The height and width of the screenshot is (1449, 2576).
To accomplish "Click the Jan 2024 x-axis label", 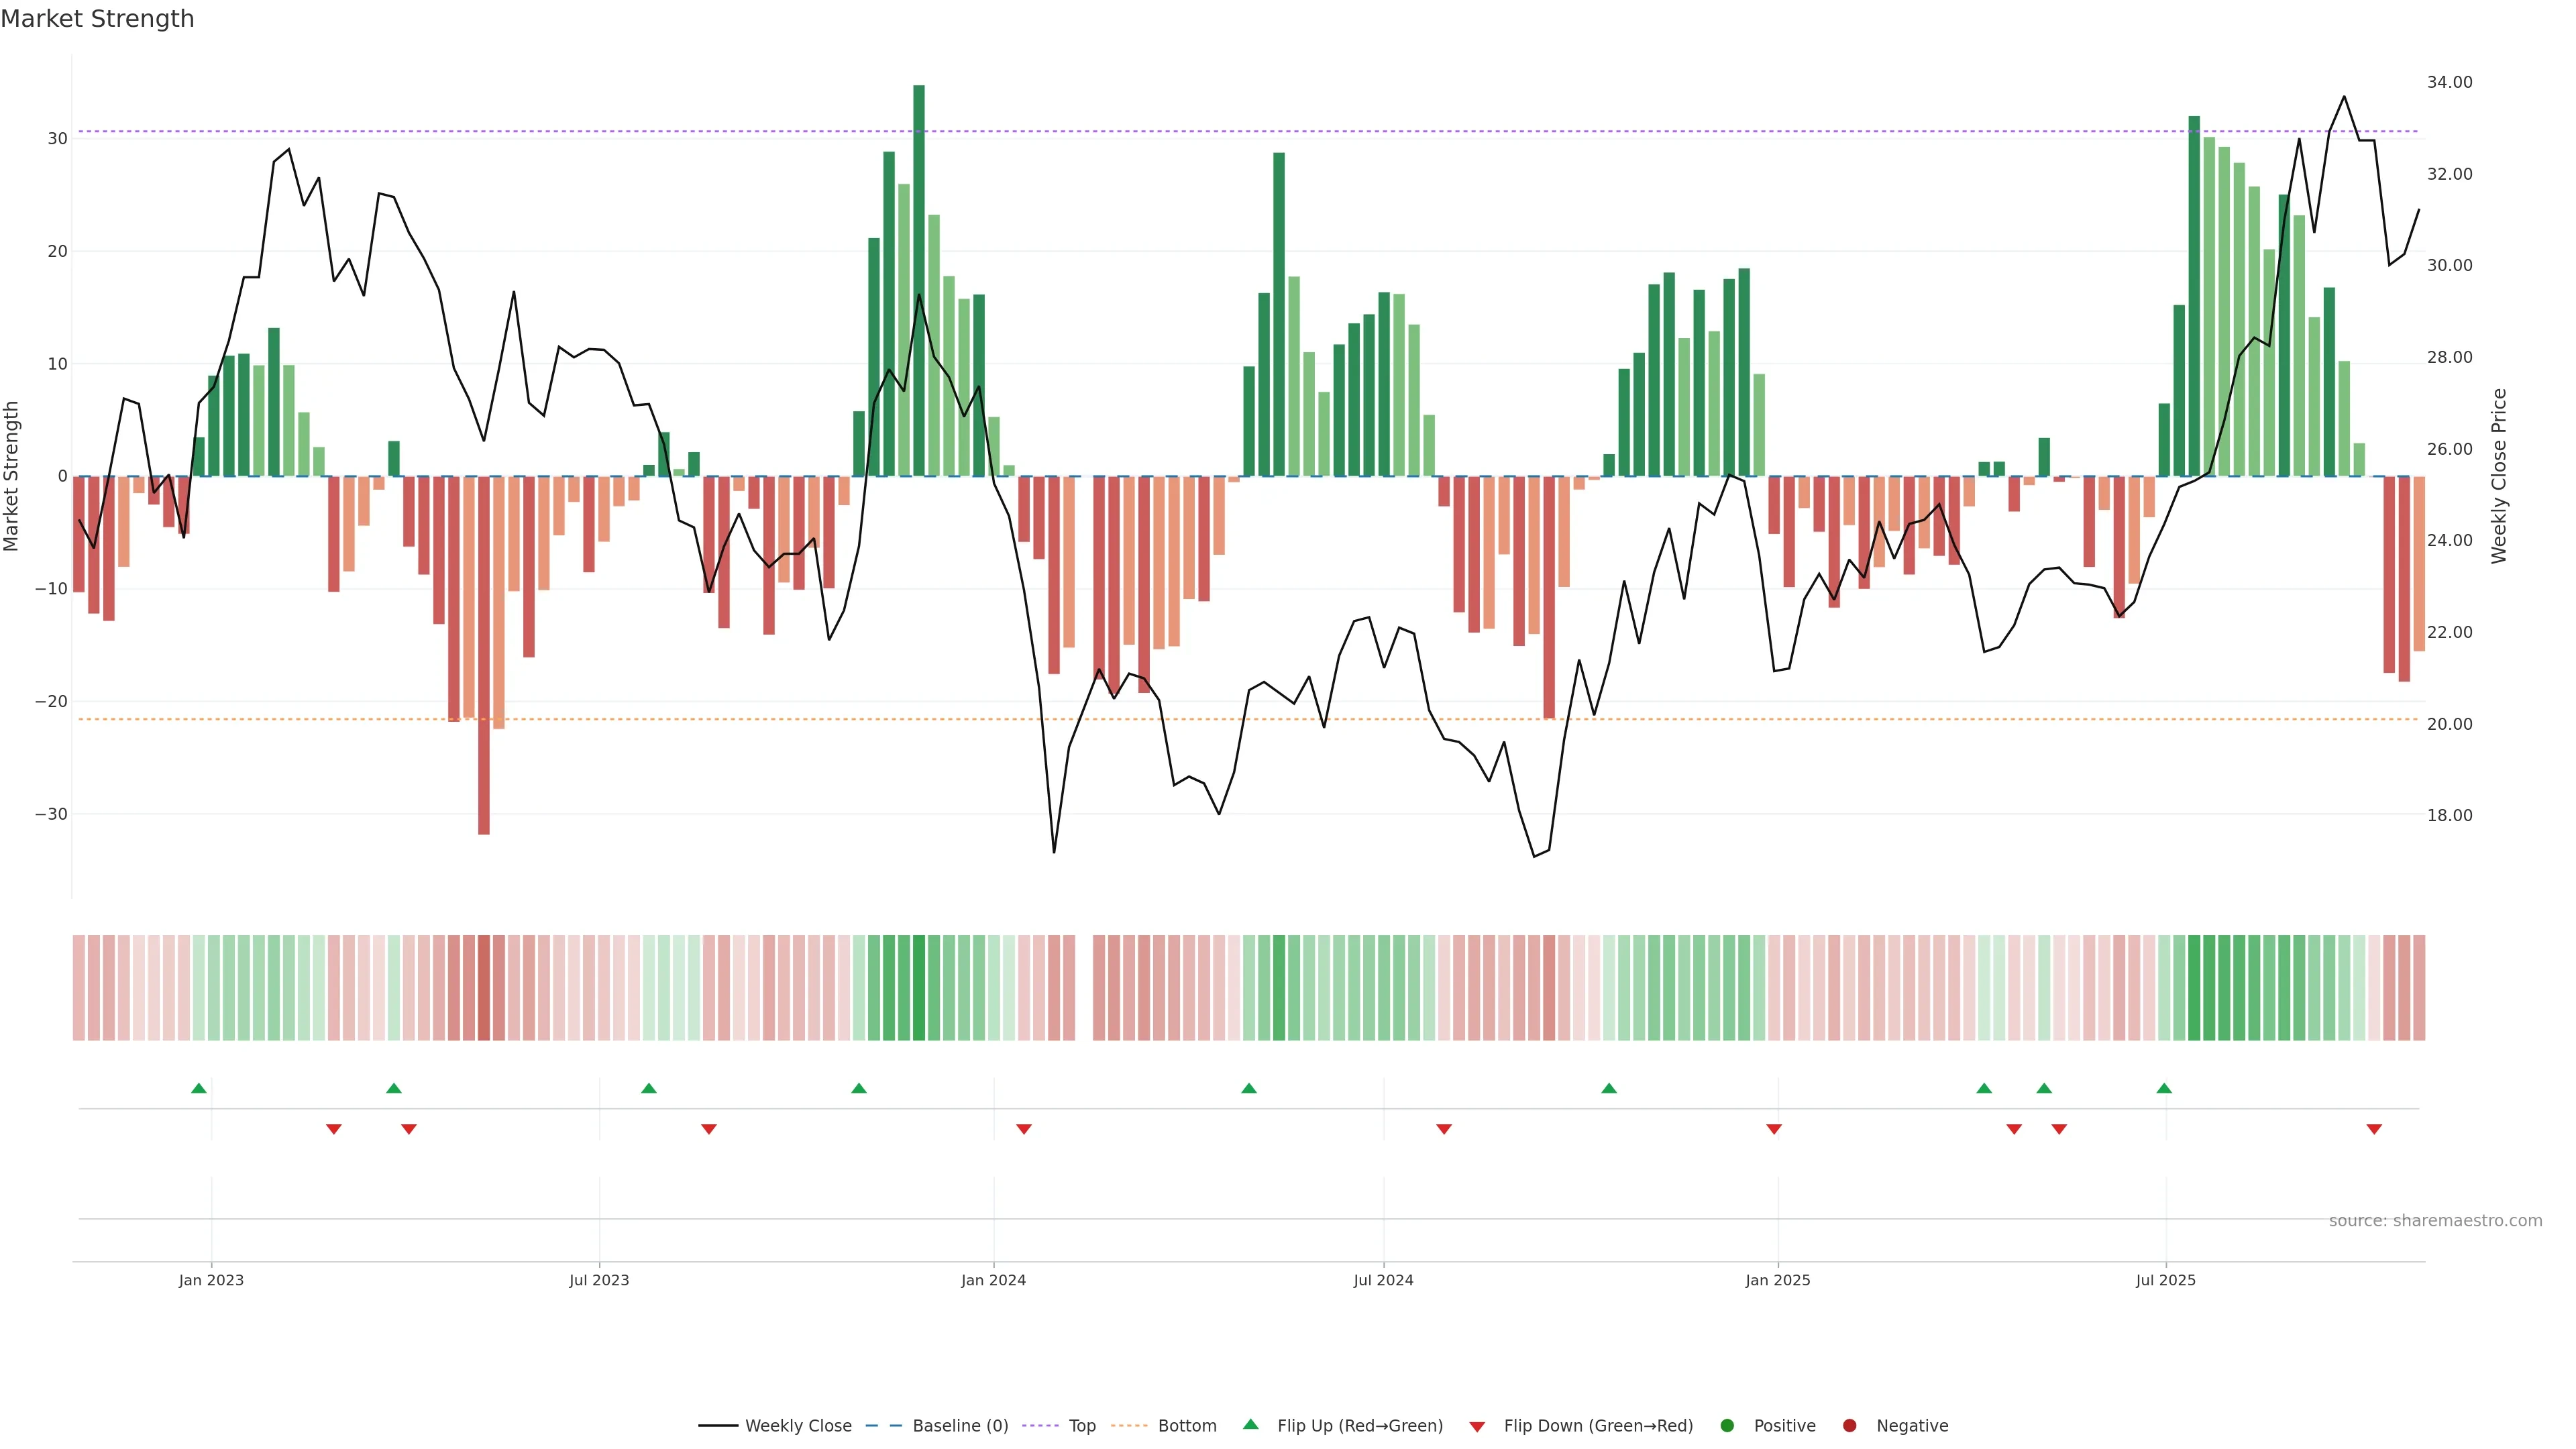I will [x=993, y=1280].
